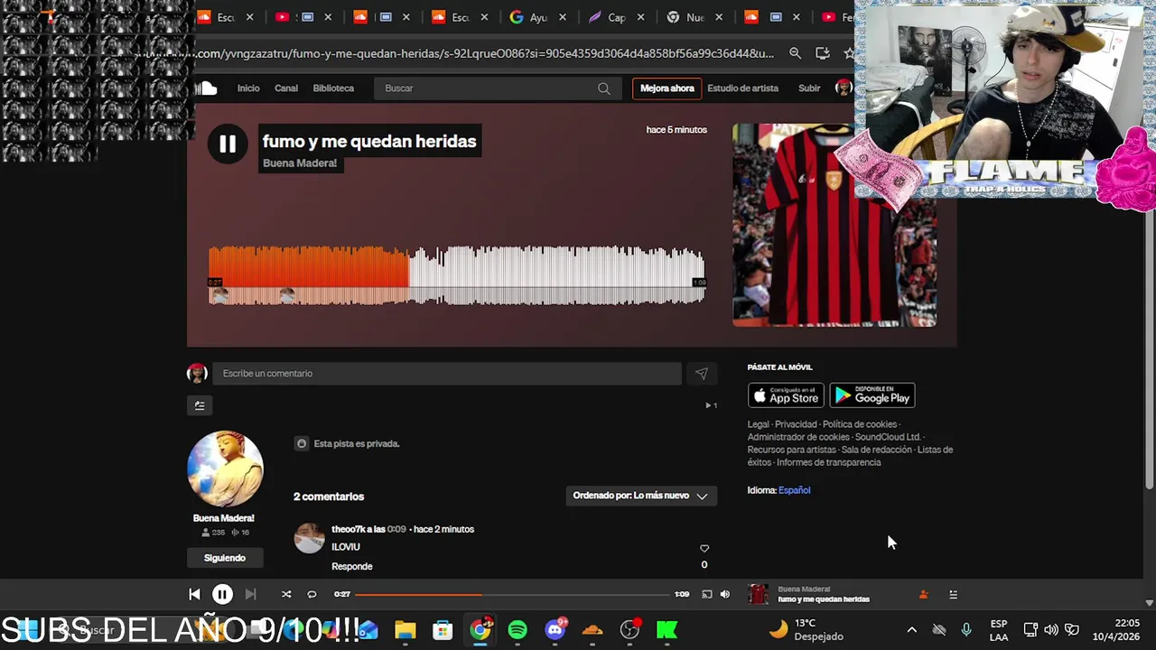
Task: Toggle shuffle in the bottom player
Action: pyautogui.click(x=286, y=594)
